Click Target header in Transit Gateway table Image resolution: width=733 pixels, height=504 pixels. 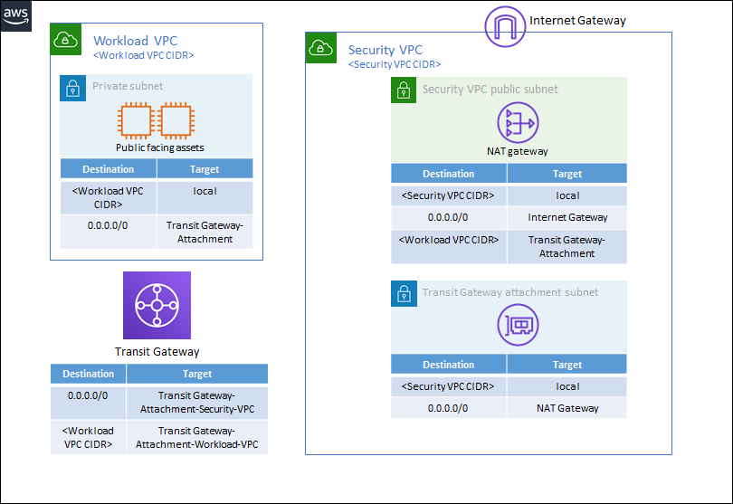(196, 374)
